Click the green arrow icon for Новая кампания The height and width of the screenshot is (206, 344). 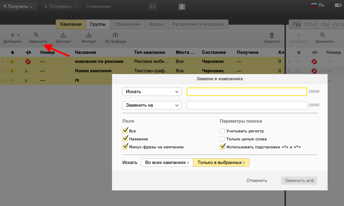tap(26, 71)
